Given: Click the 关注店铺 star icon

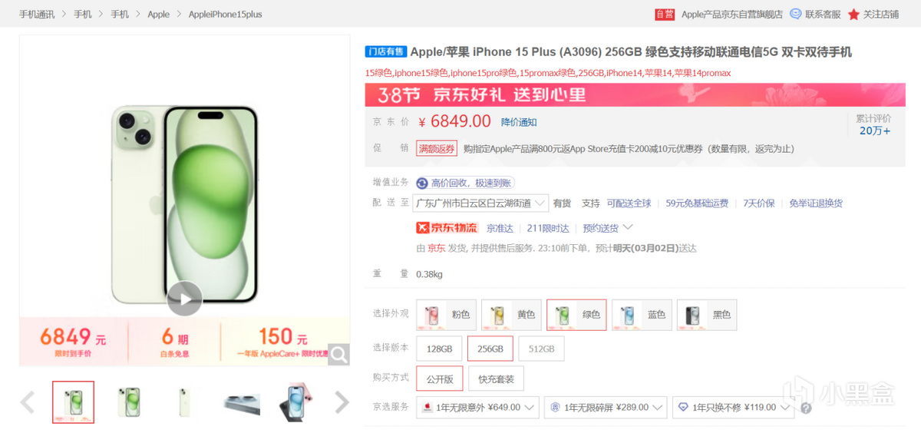Looking at the screenshot, I should tap(853, 14).
